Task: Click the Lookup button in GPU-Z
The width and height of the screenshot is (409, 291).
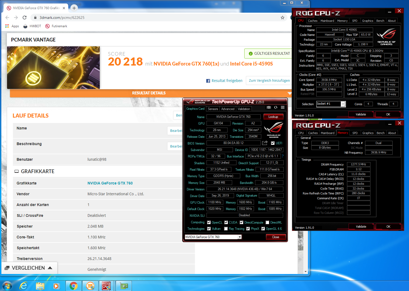Action: point(273,117)
